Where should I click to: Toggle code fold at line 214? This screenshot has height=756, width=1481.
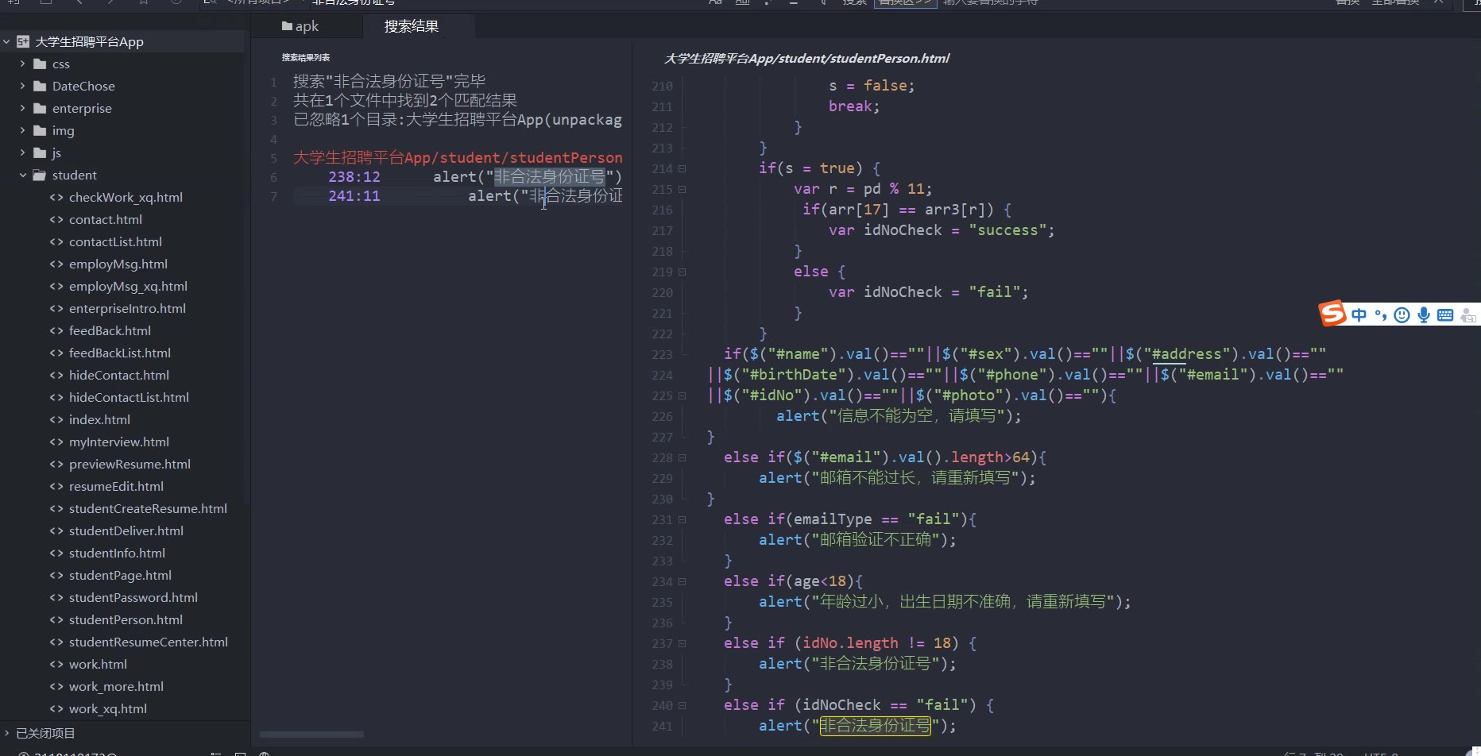[682, 168]
